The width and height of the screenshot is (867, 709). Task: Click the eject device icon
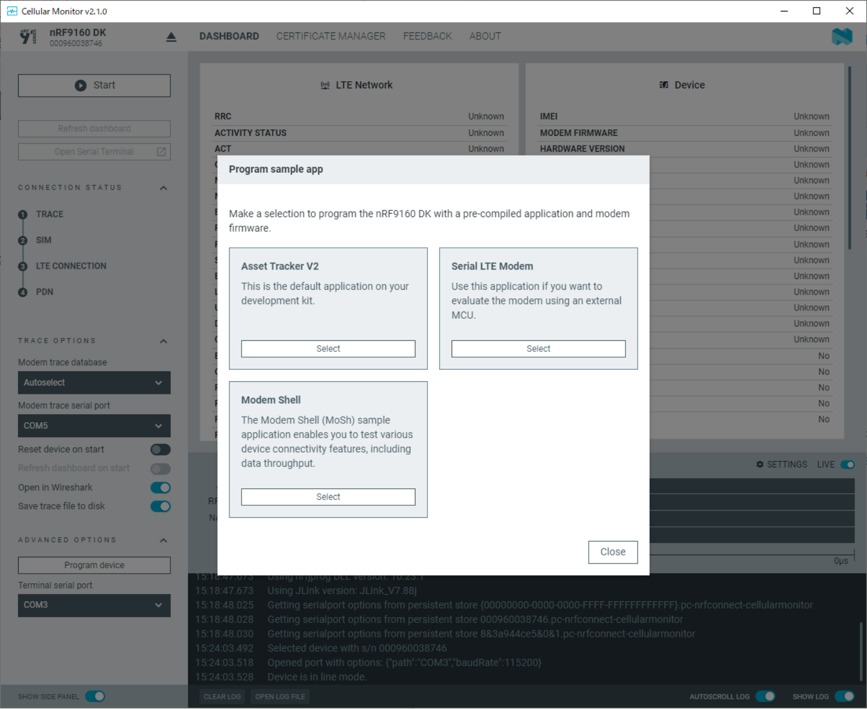click(x=171, y=37)
